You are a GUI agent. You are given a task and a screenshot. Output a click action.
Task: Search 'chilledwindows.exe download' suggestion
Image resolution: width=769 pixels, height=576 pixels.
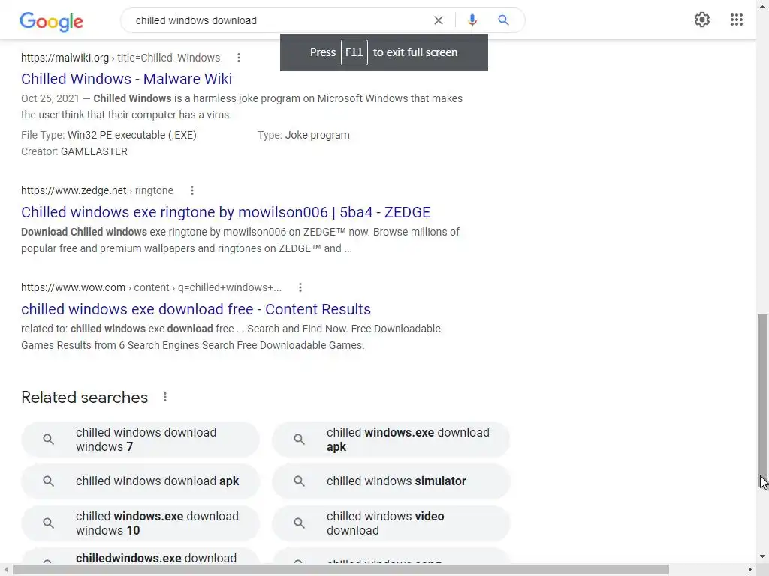point(140,556)
